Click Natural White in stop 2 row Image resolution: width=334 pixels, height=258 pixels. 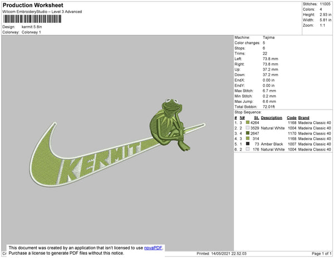pyautogui.click(x=273, y=128)
